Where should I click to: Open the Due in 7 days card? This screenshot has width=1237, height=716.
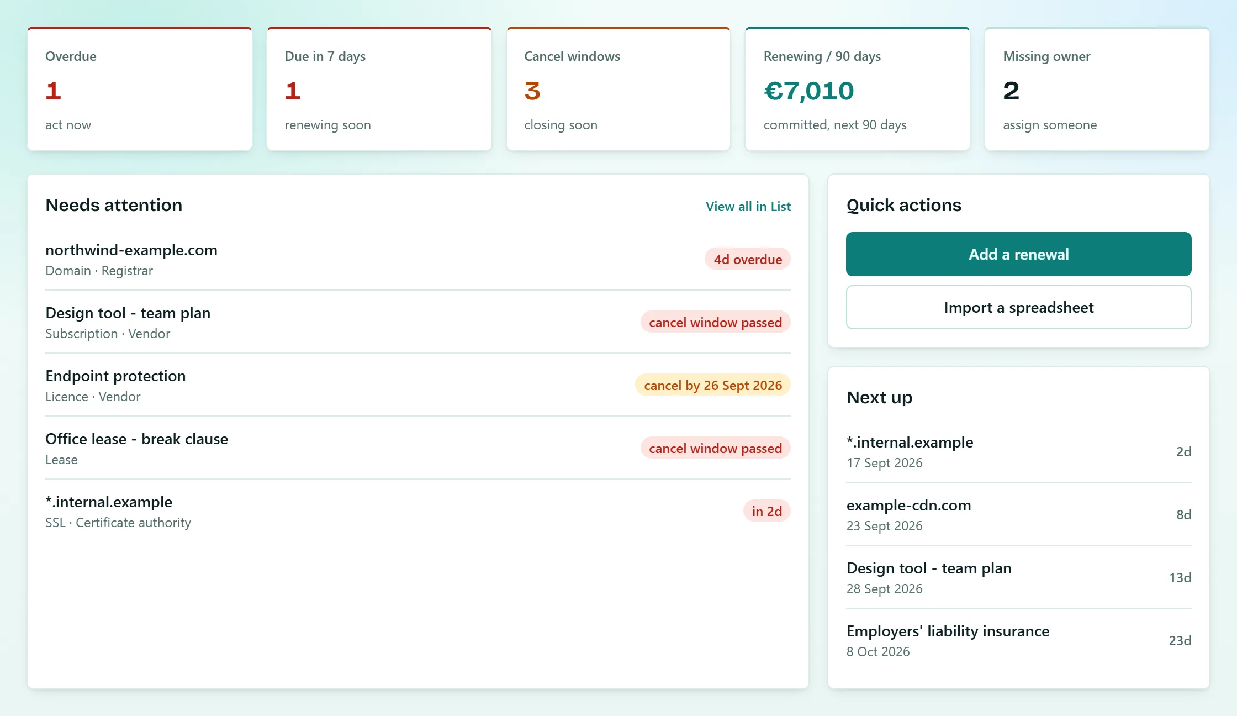coord(379,89)
